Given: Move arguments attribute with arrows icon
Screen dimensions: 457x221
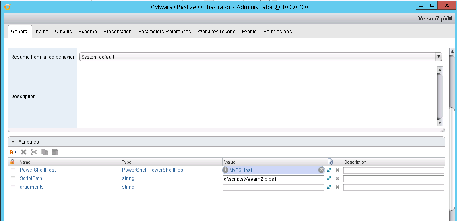Looking at the screenshot, I should pos(329,187).
